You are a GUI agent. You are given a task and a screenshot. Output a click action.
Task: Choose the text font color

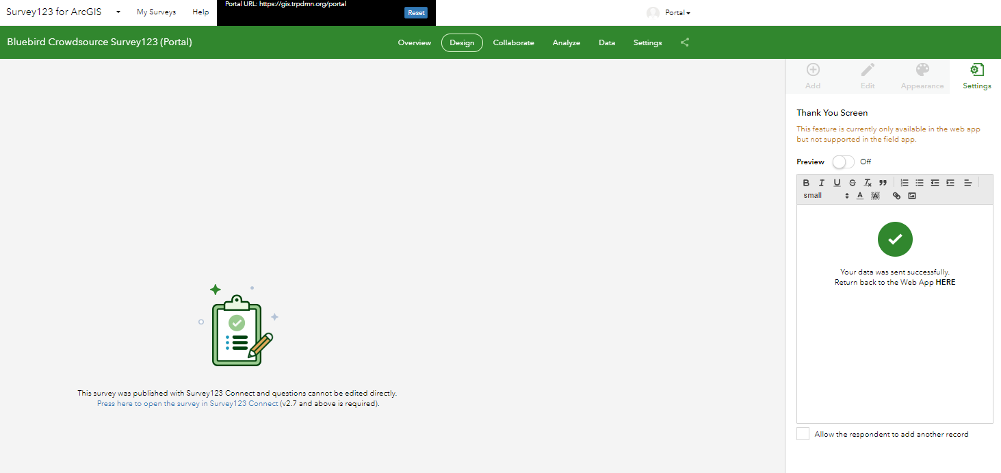(x=860, y=196)
